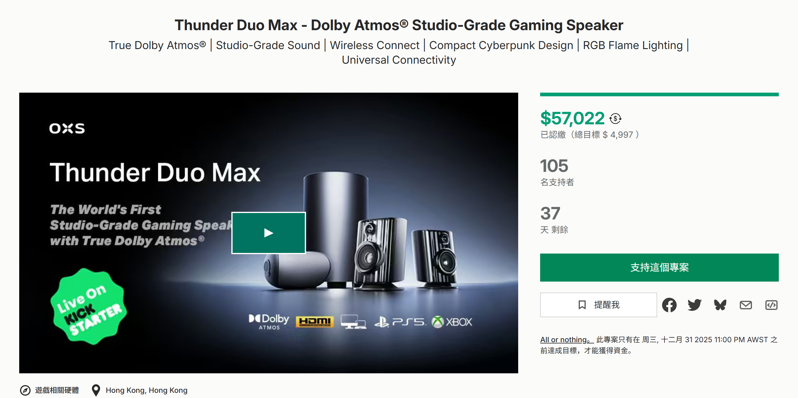Click the bookmark icon inside 提醒我 button

(x=582, y=305)
